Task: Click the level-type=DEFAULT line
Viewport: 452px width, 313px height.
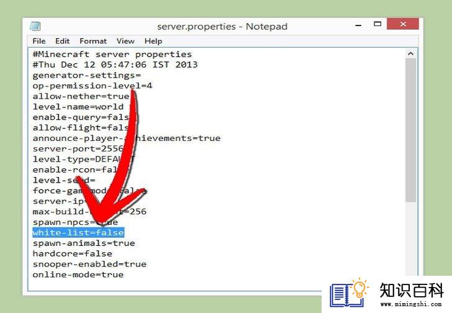Action: (x=84, y=159)
